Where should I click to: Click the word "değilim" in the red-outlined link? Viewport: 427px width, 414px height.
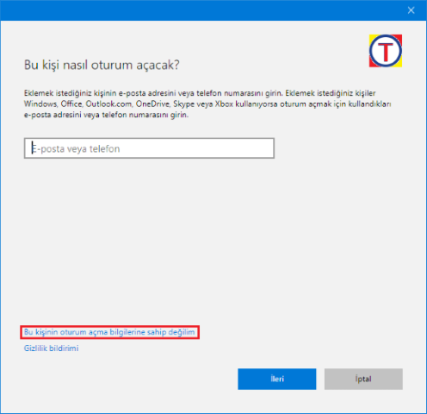pyautogui.click(x=182, y=332)
